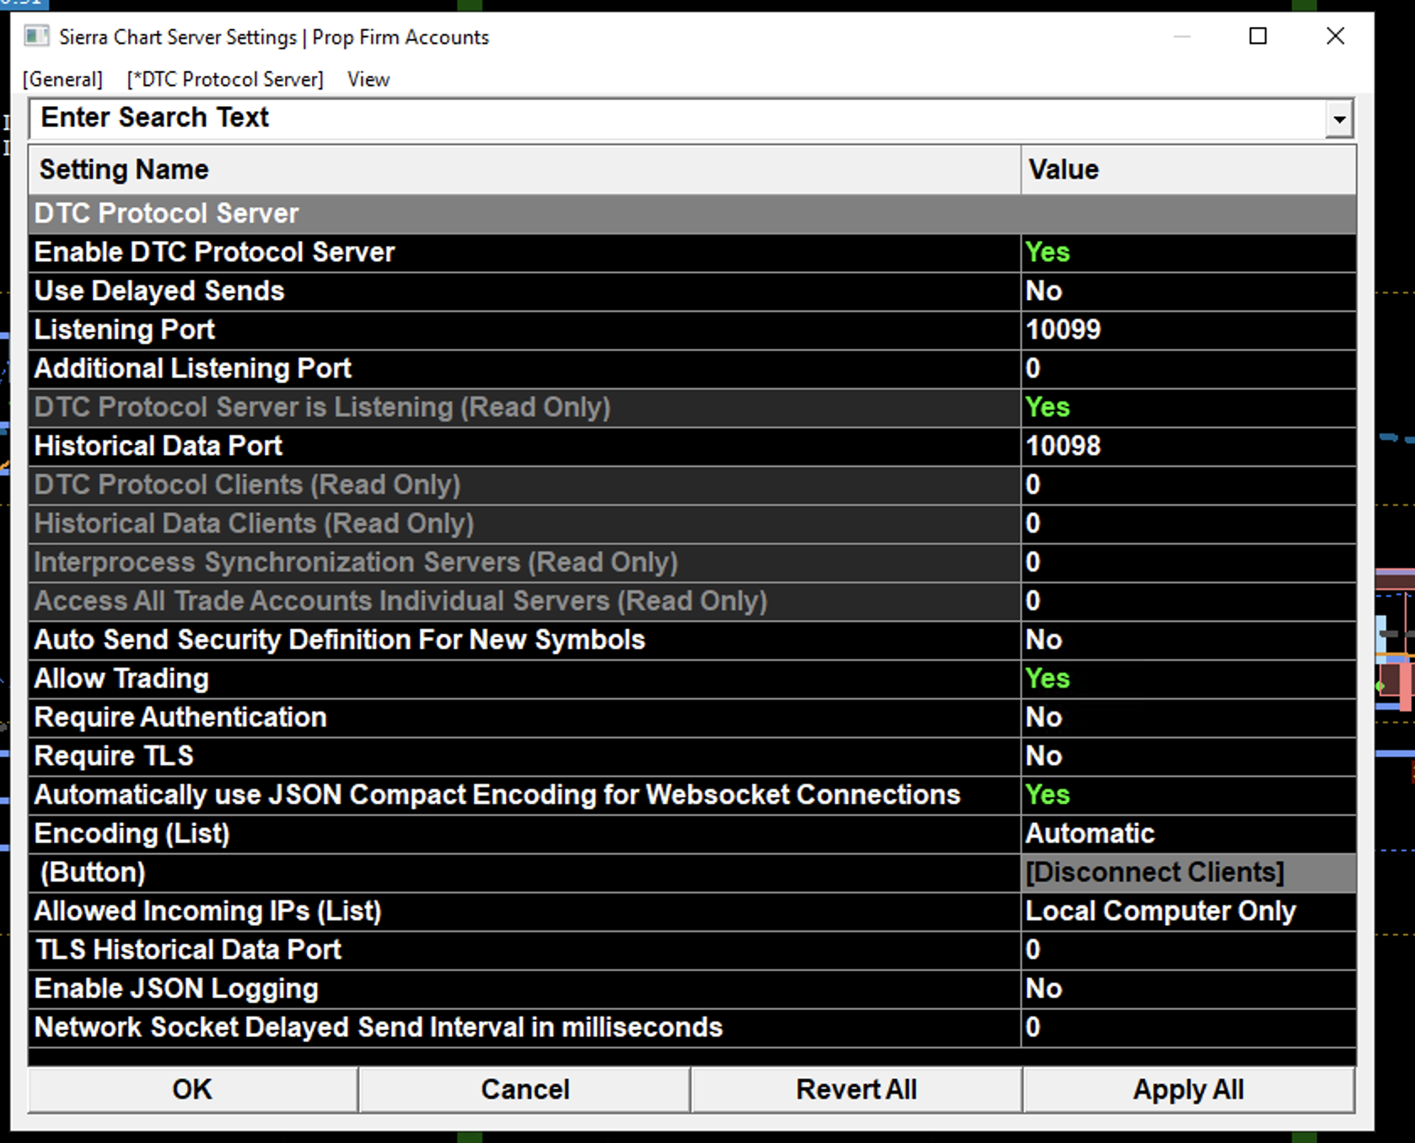Image resolution: width=1415 pixels, height=1143 pixels.
Task: Toggle Auto Send Security Definition value
Action: (1189, 640)
